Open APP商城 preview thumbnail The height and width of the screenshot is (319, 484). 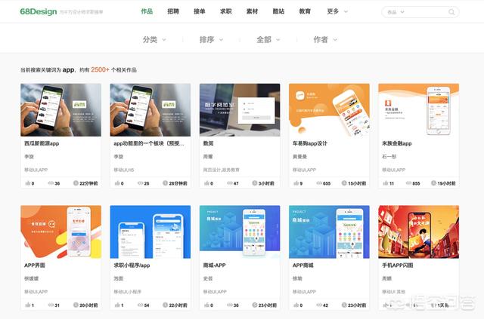[x=330, y=232]
